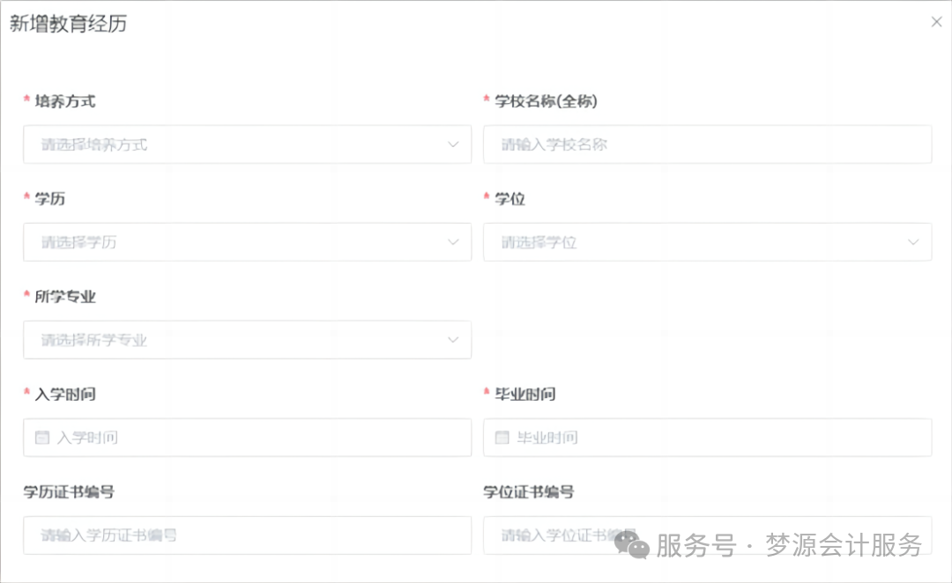This screenshot has width=952, height=583.
Task: Focus the 学历证书编号 text field
Action: (247, 535)
